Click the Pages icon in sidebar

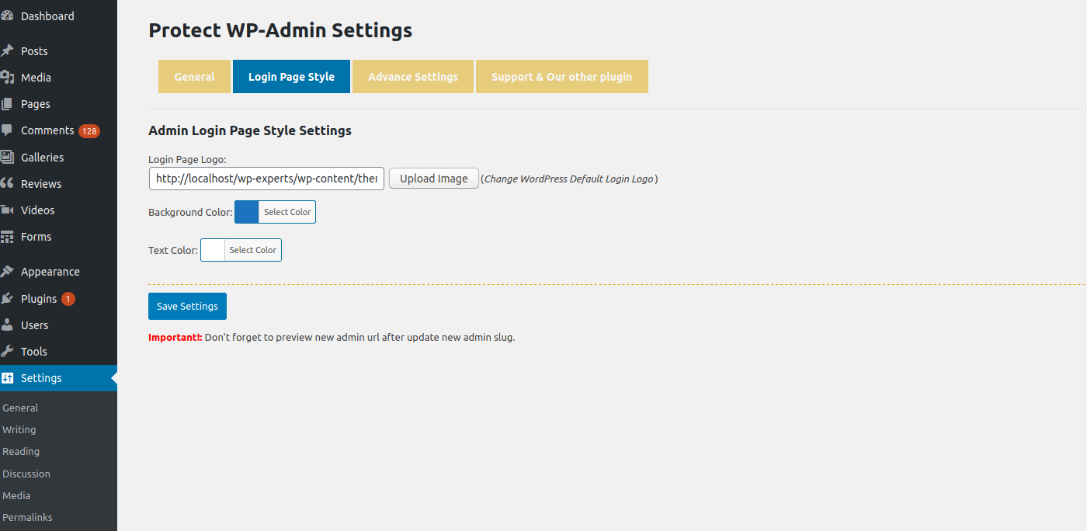click(7, 103)
